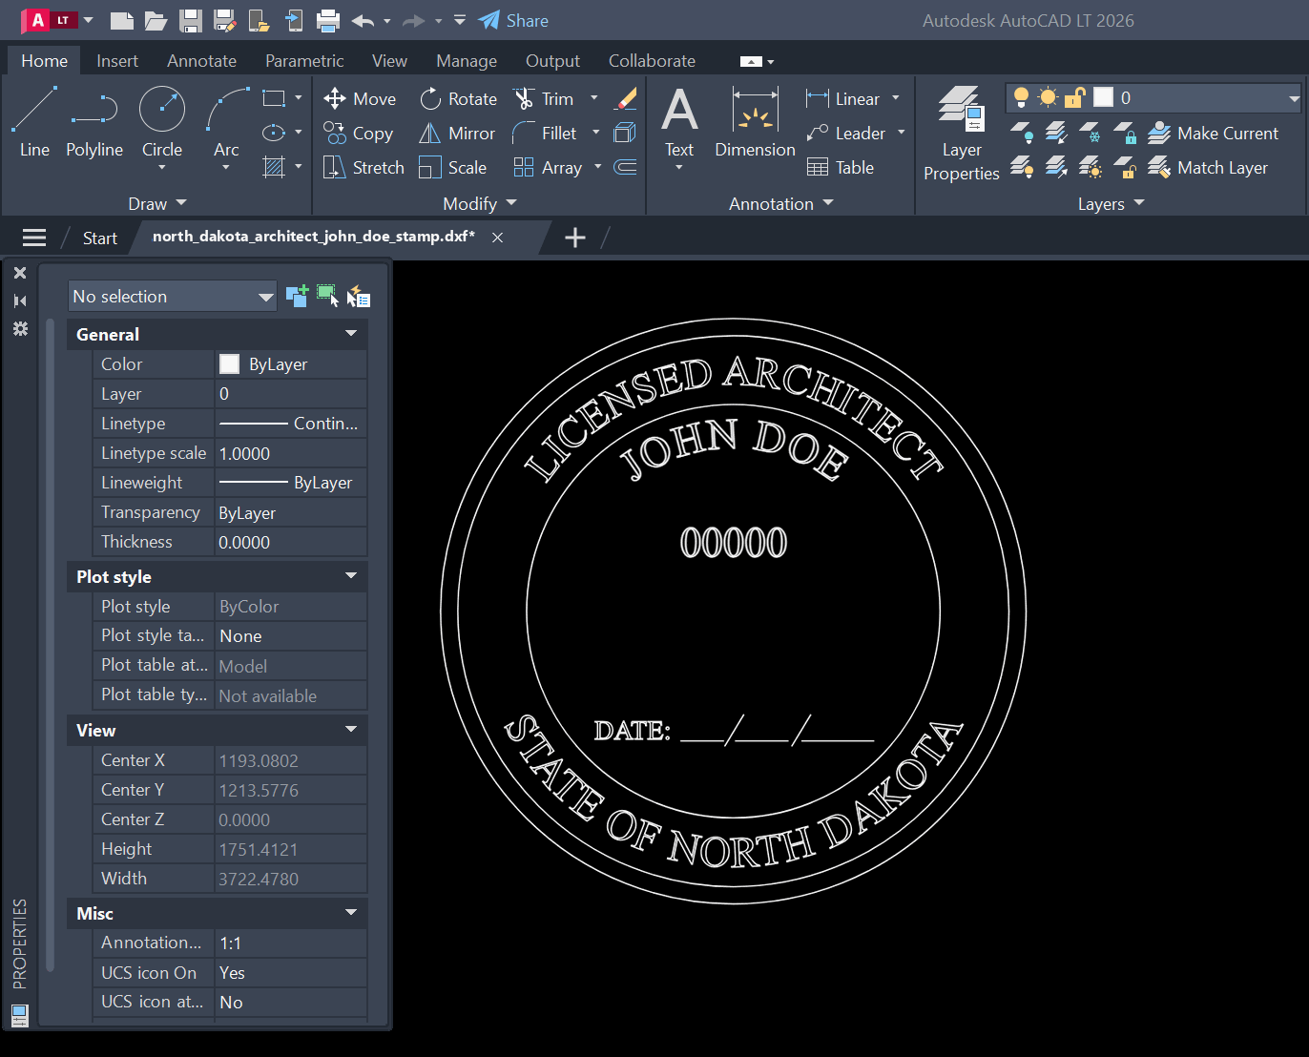
Task: Click the Array tool
Action: click(548, 168)
